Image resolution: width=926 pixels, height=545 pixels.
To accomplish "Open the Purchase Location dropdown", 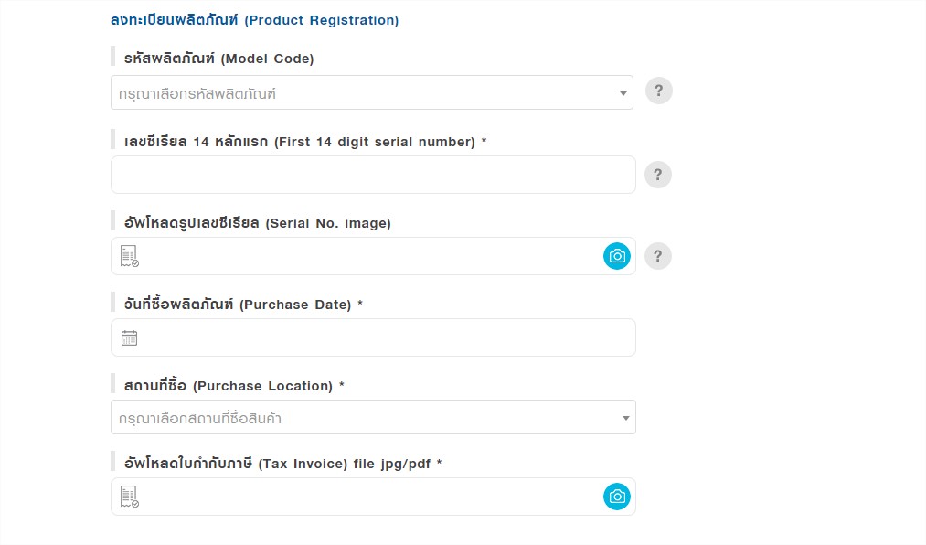I will point(373,418).
